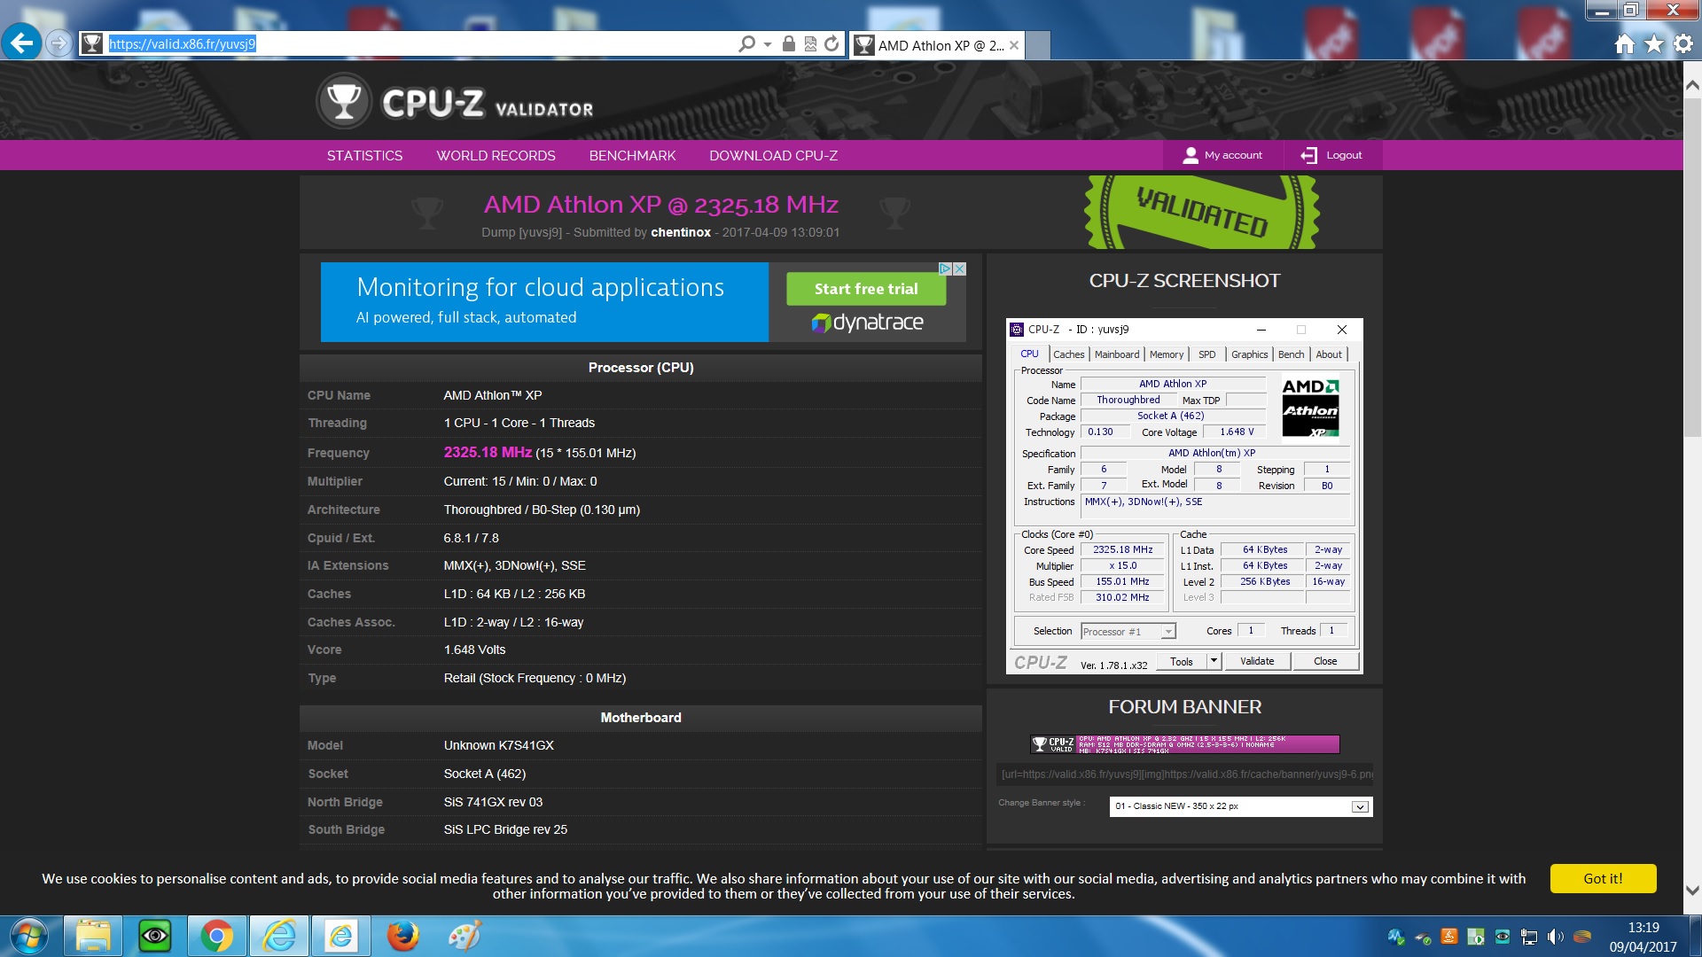Click the dynatrace logo in the ad
The width and height of the screenshot is (1702, 957).
pos(867,323)
